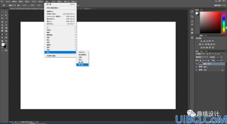The height and width of the screenshot is (124, 227).
Task: Select the Lasso tool
Action: [x=2, y=15]
